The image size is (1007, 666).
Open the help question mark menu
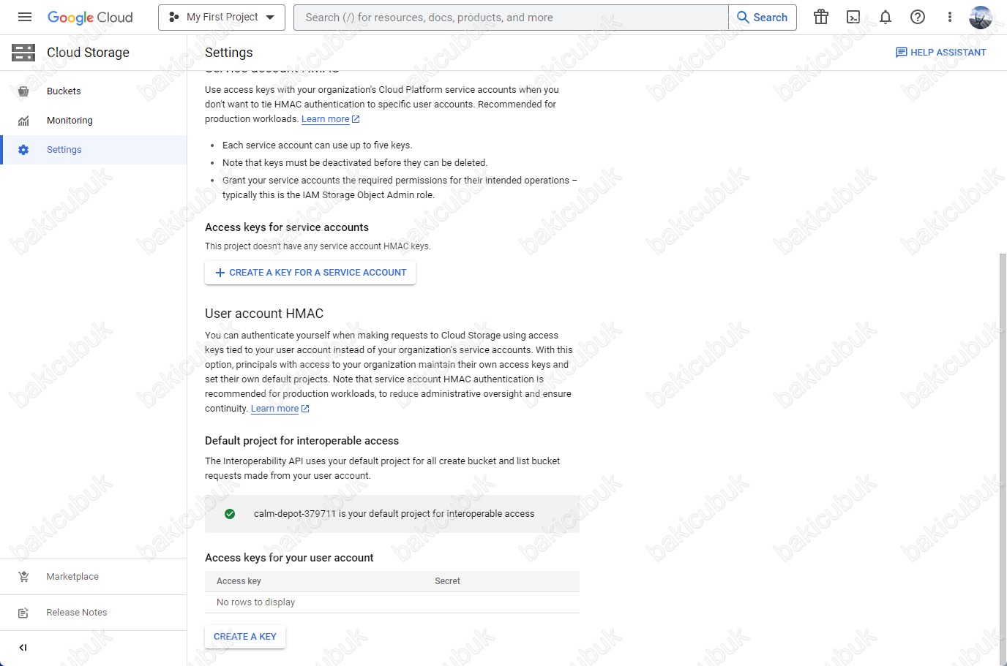[918, 17]
